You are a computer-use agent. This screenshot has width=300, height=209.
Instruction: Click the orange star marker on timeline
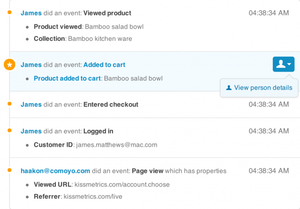coord(9,65)
